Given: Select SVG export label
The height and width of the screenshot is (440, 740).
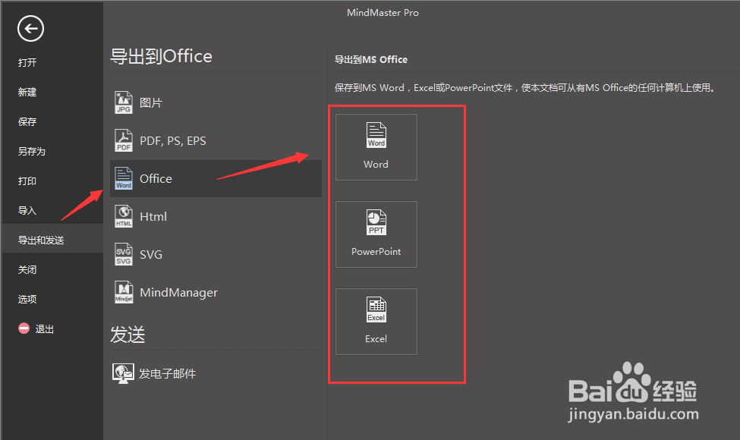Looking at the screenshot, I should tap(151, 255).
